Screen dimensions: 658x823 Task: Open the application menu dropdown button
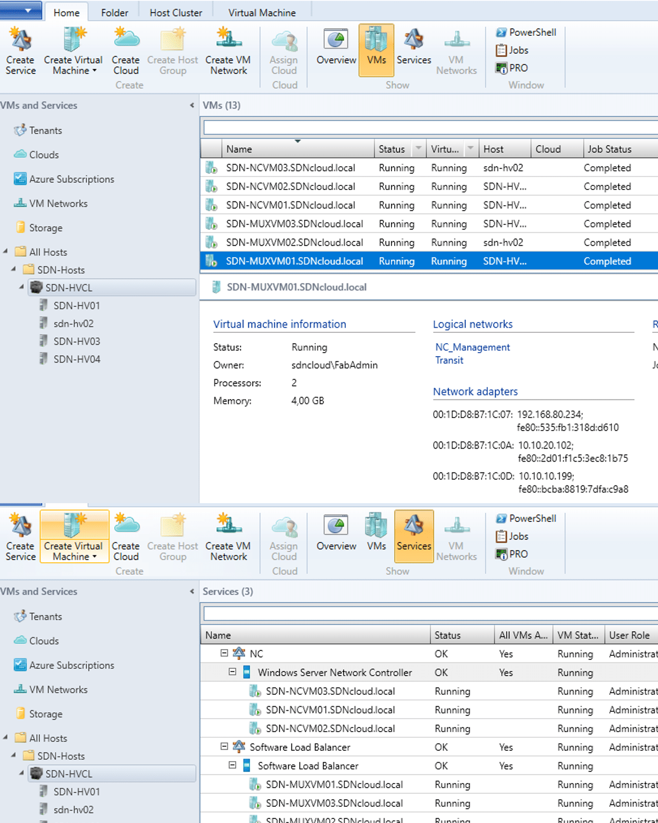point(21,10)
